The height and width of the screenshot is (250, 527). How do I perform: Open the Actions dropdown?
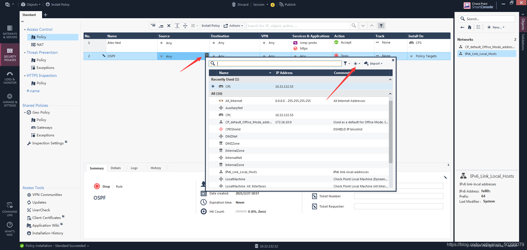233,26
